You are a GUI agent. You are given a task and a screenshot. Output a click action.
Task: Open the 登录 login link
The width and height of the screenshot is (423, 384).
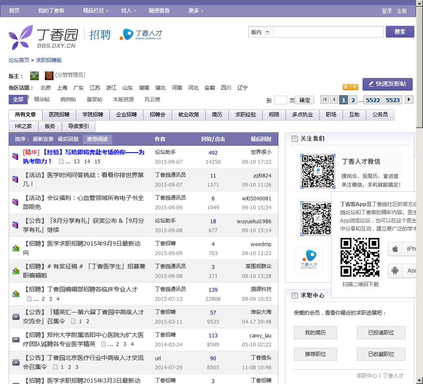tap(387, 11)
